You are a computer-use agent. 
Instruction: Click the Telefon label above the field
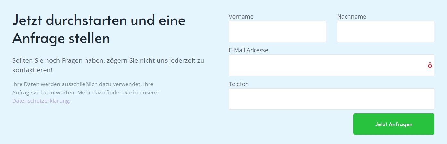[x=239, y=84]
